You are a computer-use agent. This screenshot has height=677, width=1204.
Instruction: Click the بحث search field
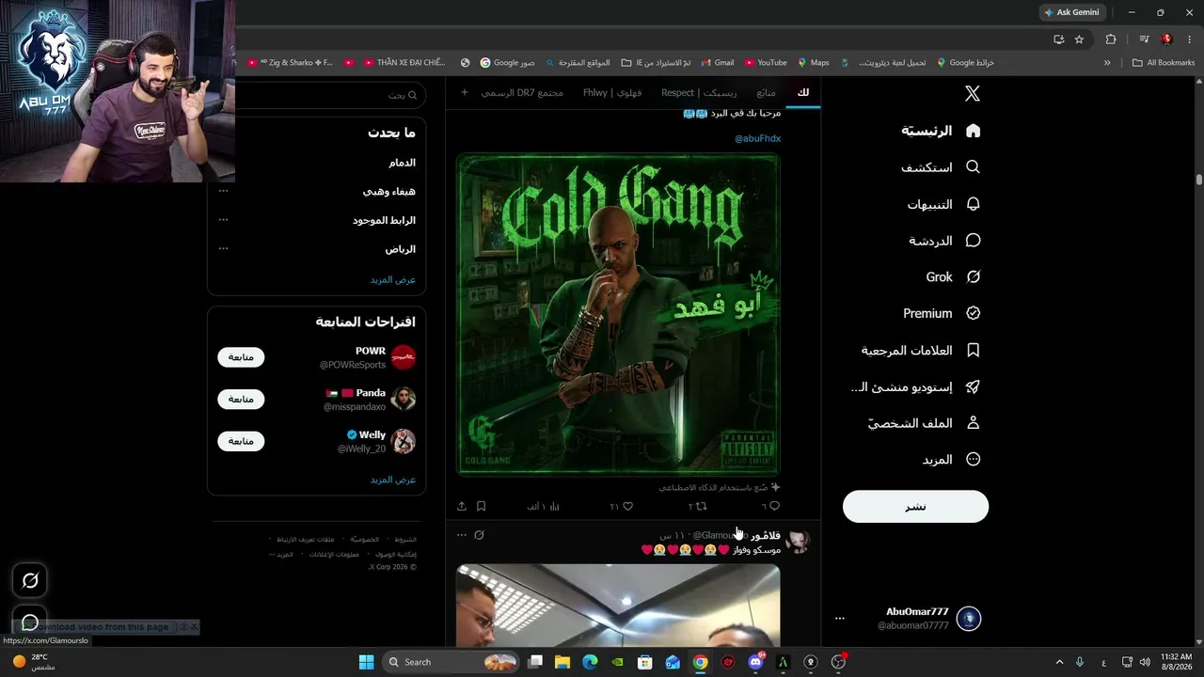pyautogui.click(x=330, y=95)
